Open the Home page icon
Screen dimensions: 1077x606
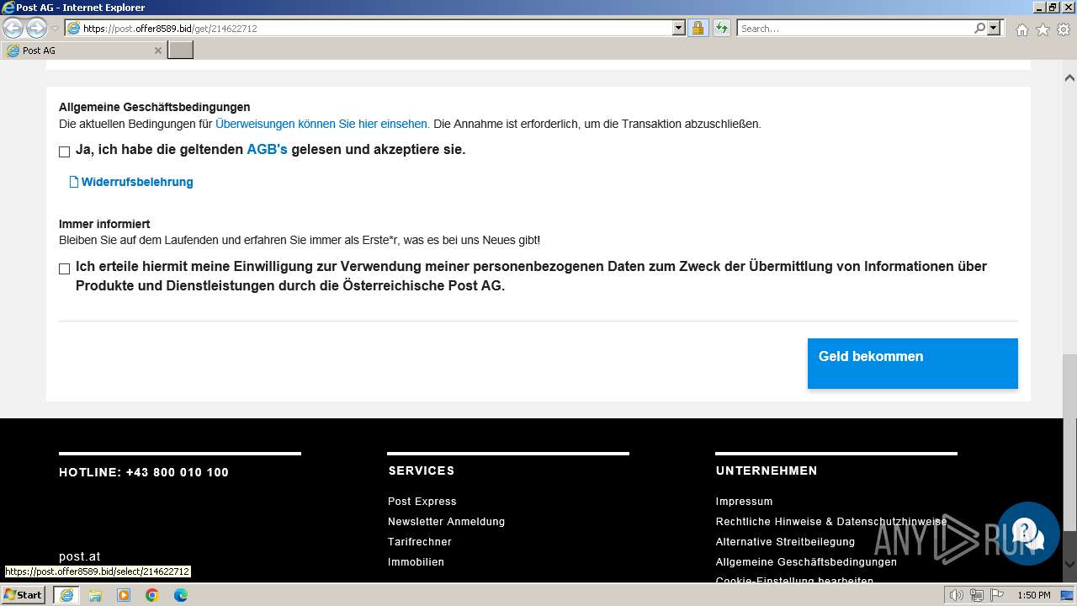(1021, 29)
